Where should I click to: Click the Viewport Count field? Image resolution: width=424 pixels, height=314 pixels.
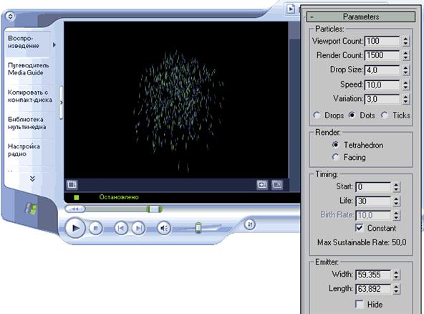tap(382, 41)
